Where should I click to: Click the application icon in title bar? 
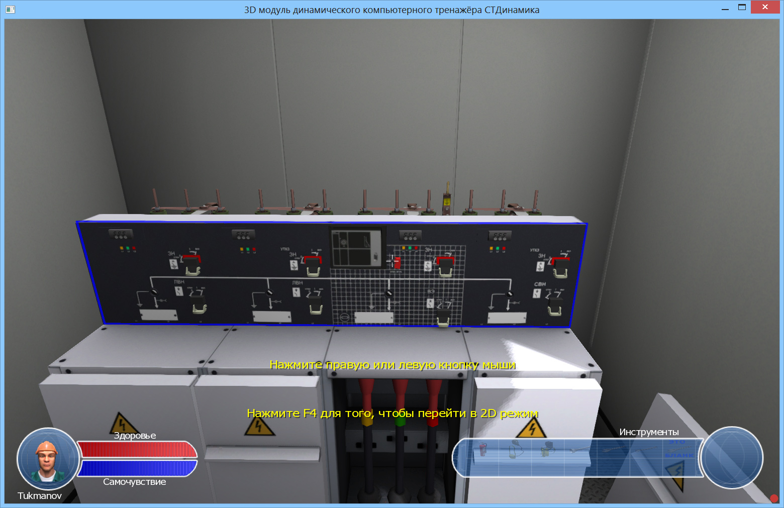pyautogui.click(x=10, y=10)
